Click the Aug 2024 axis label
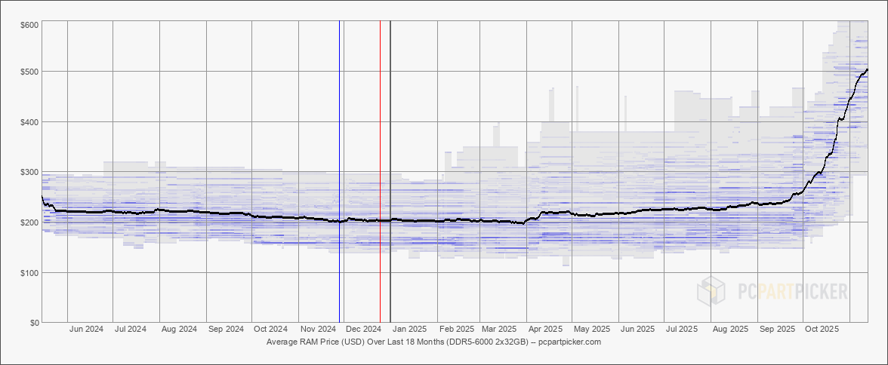This screenshot has width=888, height=365. click(179, 329)
